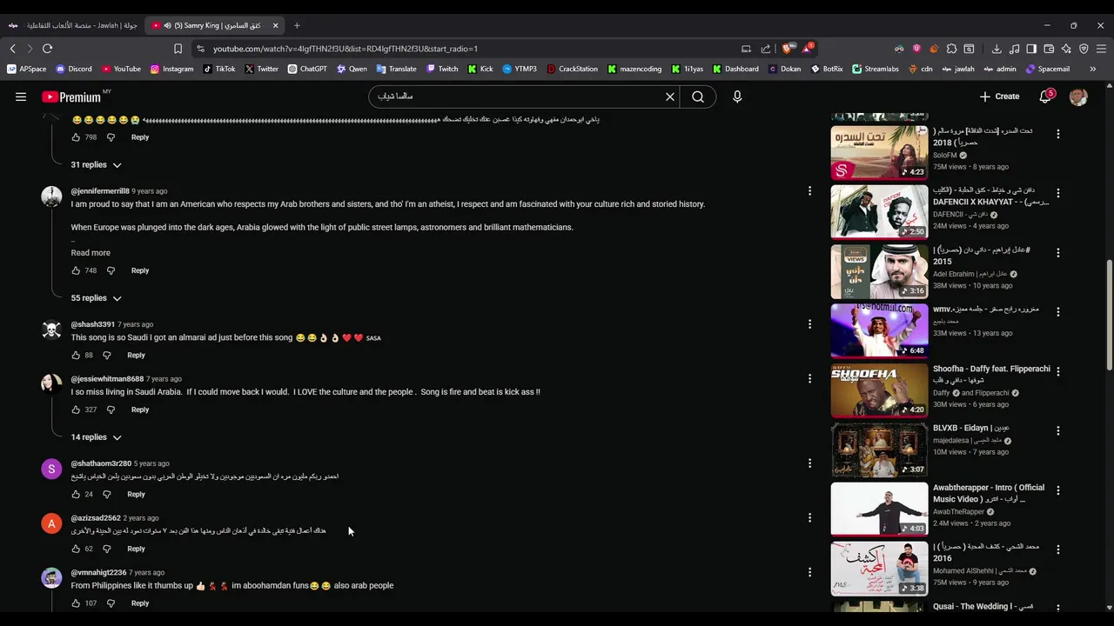The width and height of the screenshot is (1114, 626).
Task: Open the extensions puzzle icon
Action: click(951, 49)
